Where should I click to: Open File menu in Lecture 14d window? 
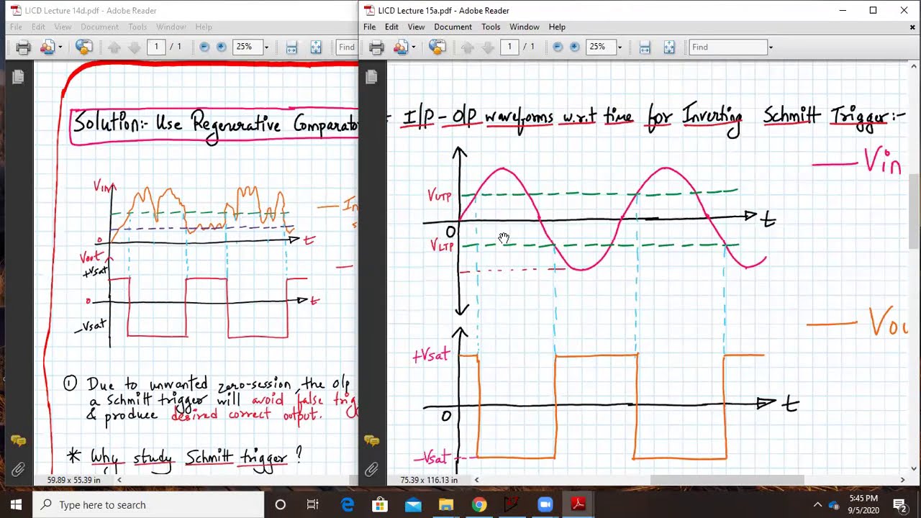coord(16,27)
